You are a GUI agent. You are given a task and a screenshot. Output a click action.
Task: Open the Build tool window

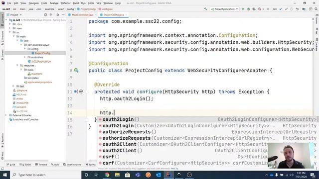point(55,165)
